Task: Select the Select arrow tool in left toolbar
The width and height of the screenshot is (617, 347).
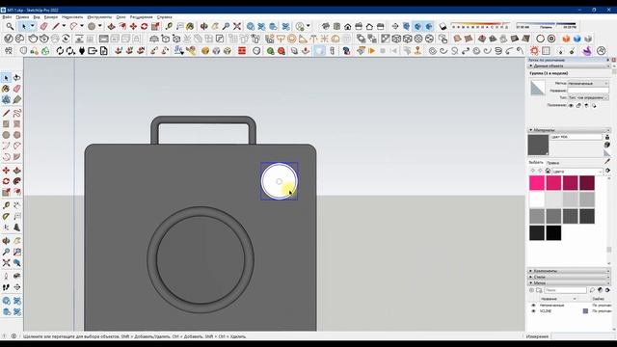Action: point(6,78)
